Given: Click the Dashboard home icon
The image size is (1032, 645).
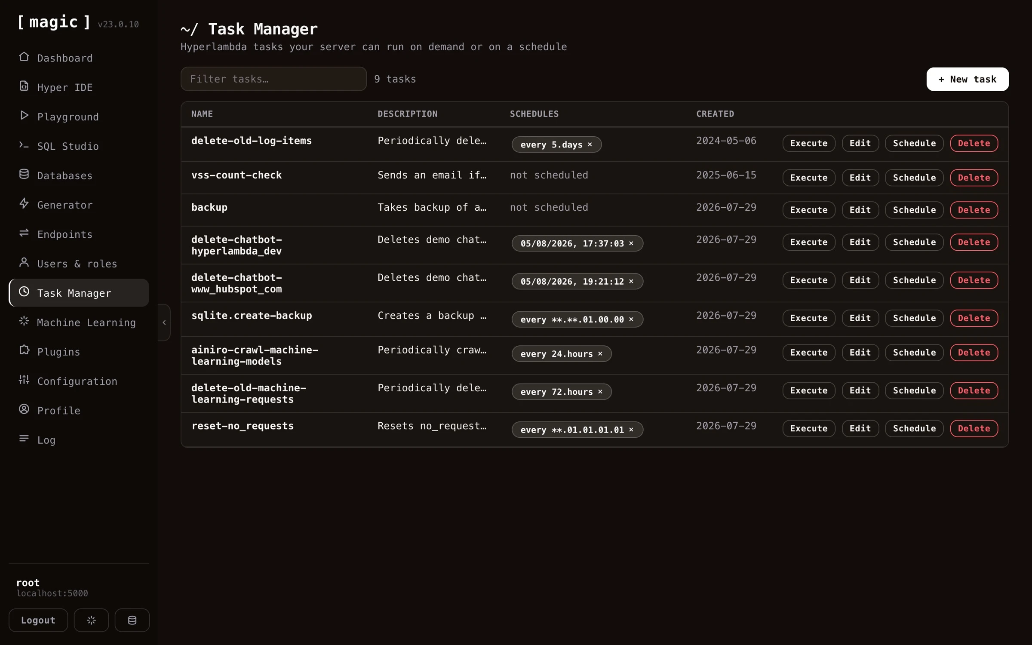Looking at the screenshot, I should 24,57.
